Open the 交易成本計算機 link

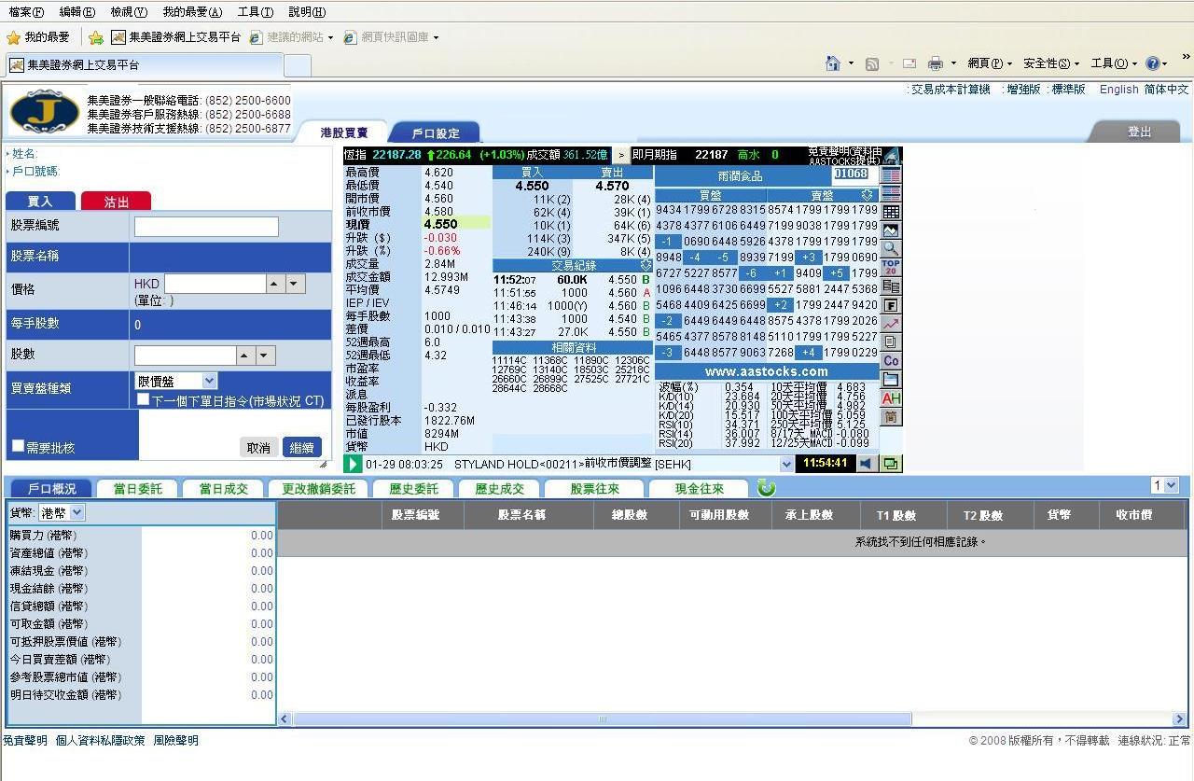pos(951,90)
